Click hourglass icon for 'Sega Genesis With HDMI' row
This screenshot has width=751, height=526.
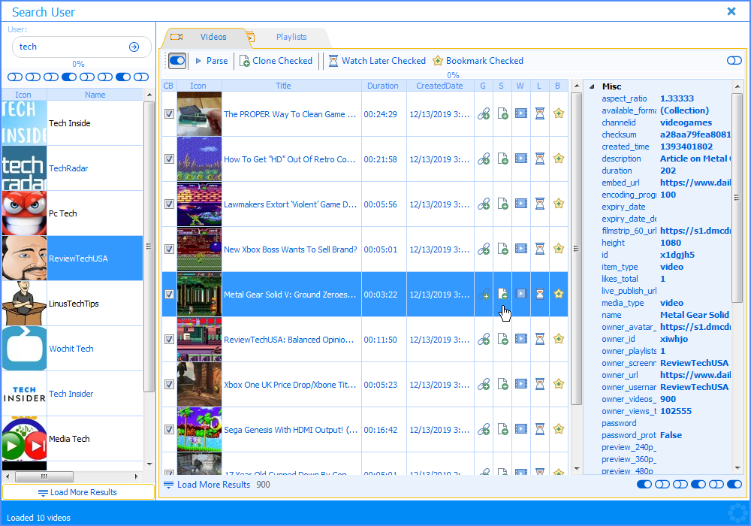540,429
